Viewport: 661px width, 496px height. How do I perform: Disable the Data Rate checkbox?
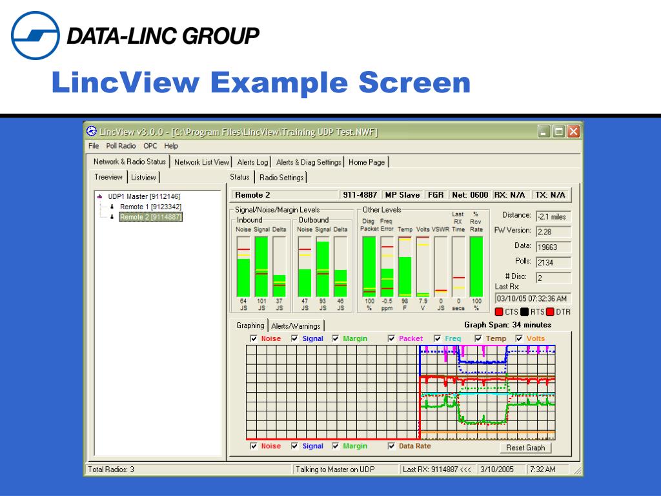click(391, 446)
